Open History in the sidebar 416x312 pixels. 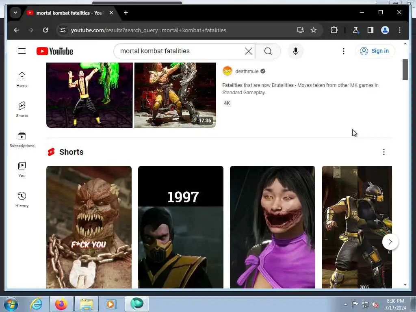22,200
